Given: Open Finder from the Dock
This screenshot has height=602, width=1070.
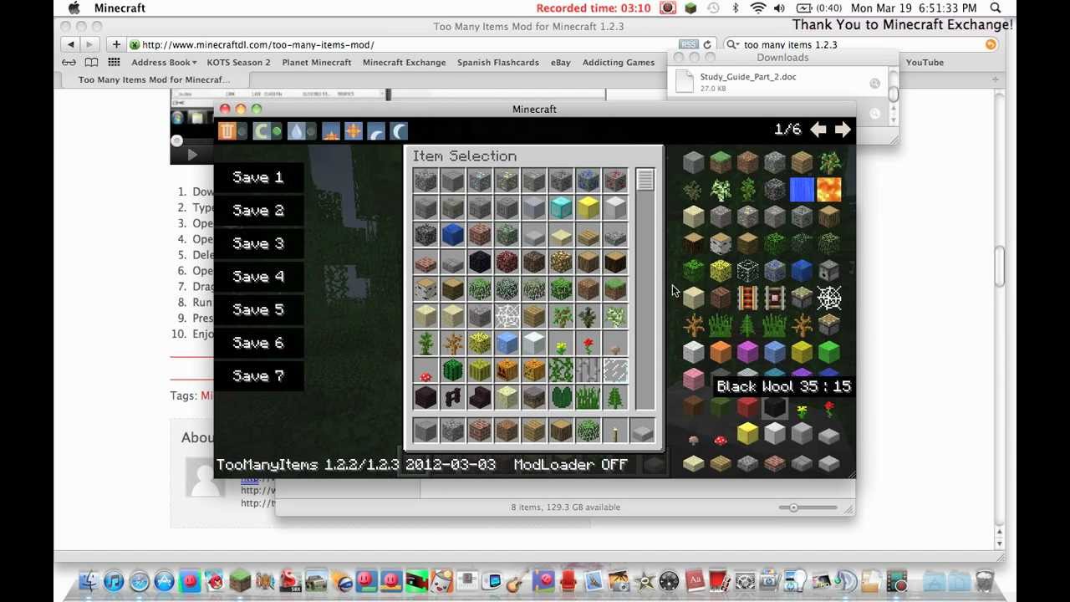Looking at the screenshot, I should pos(89,580).
